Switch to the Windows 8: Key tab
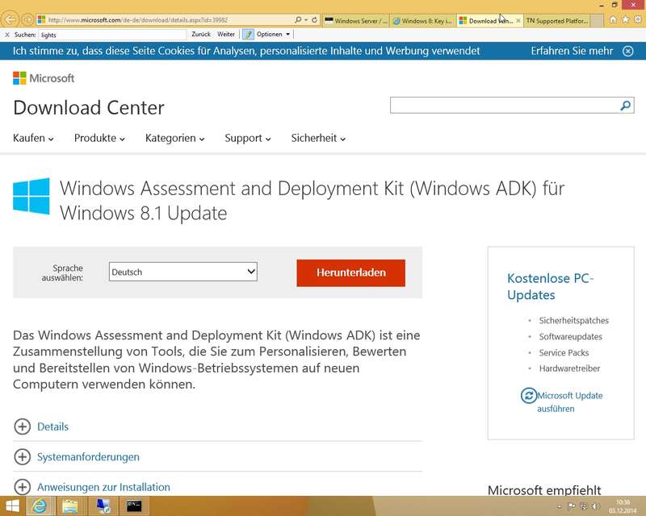 point(422,21)
